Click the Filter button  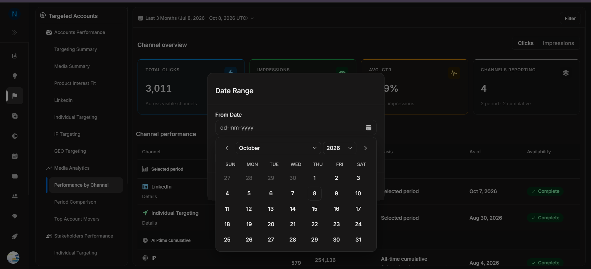click(x=570, y=19)
